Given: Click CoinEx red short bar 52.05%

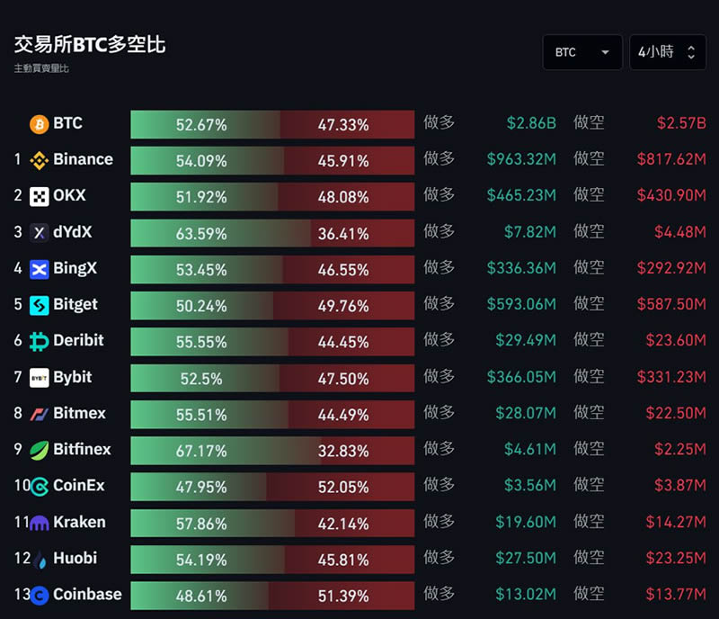Looking at the screenshot, I should click(341, 487).
